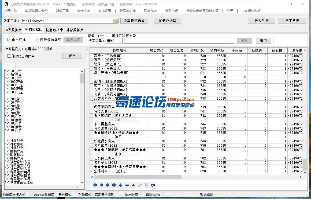Click the cancel edit X icon

pos(146,185)
